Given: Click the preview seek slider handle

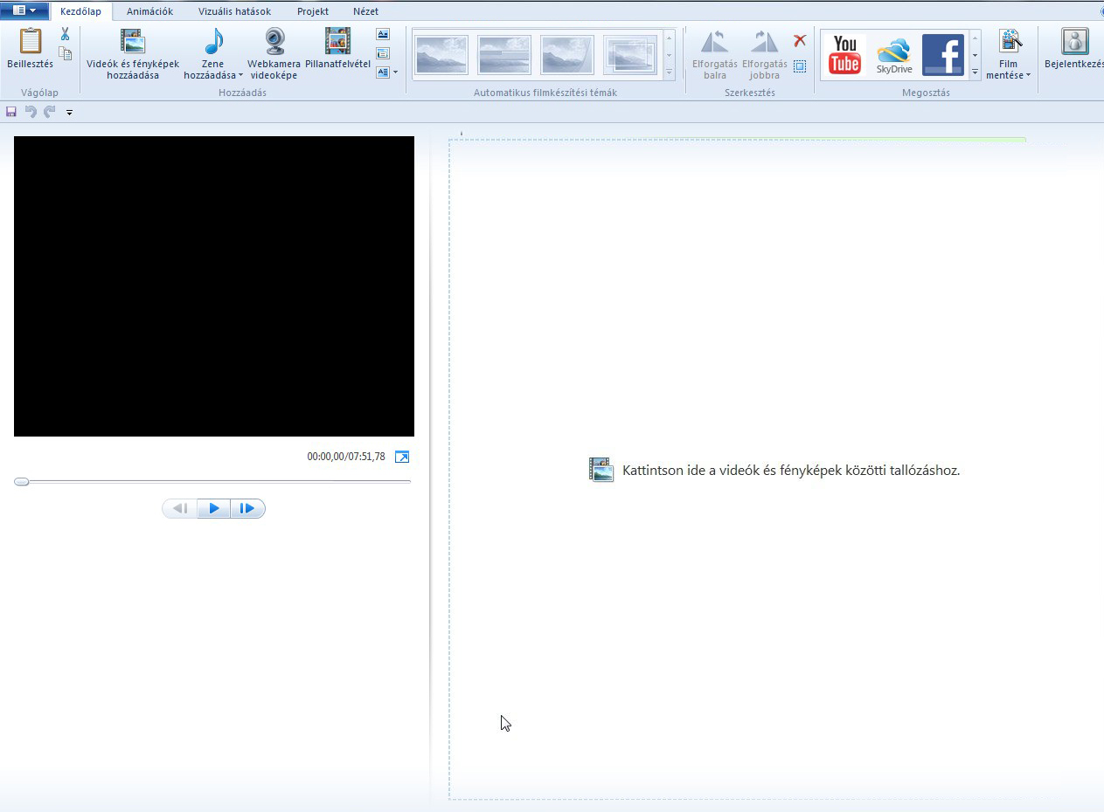Looking at the screenshot, I should [x=22, y=481].
